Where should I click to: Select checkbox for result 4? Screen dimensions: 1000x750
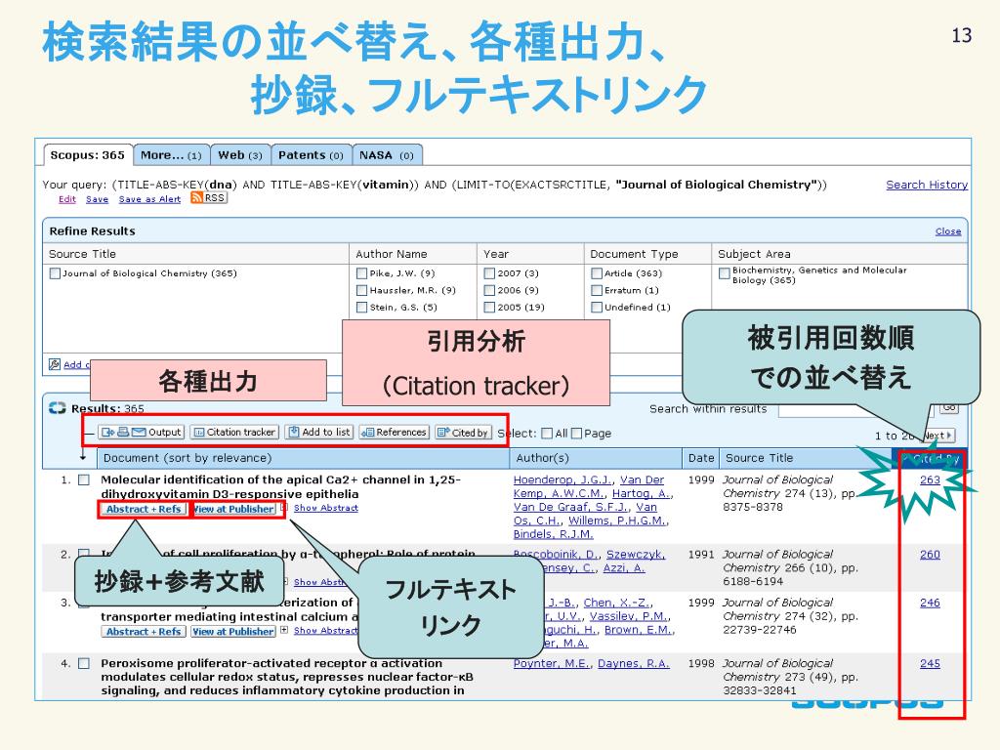pos(84,664)
